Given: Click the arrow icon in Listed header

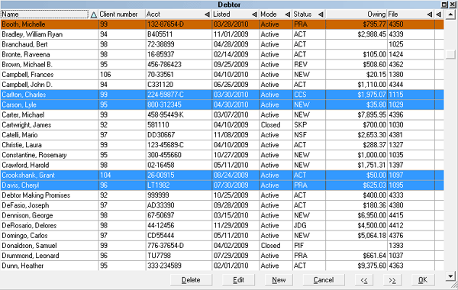Looking at the screenshot, I should click(254, 14).
